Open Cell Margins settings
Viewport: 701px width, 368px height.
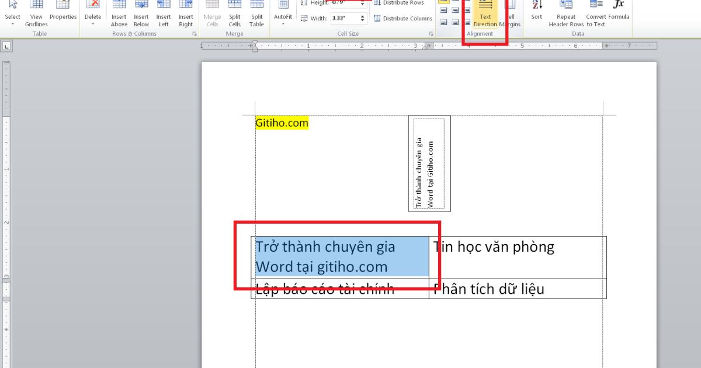point(509,13)
